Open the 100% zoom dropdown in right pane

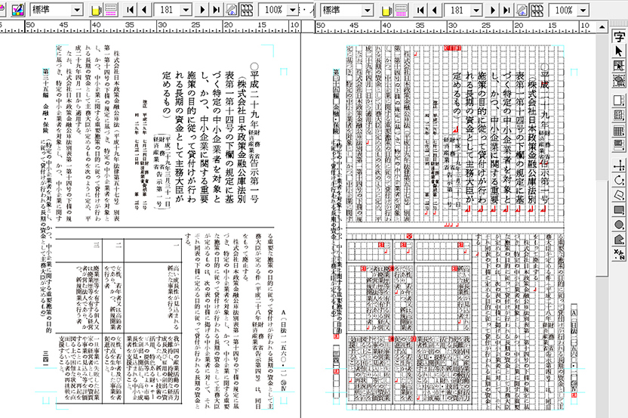click(583, 10)
